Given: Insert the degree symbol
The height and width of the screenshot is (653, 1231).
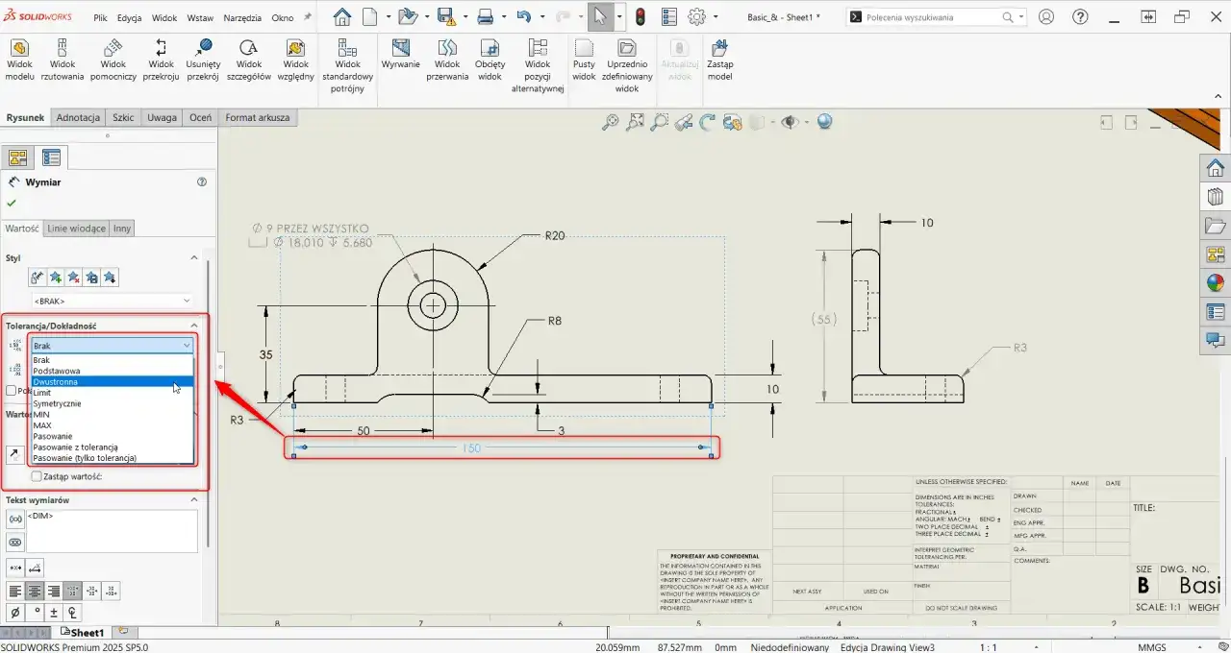Looking at the screenshot, I should pyautogui.click(x=35, y=613).
